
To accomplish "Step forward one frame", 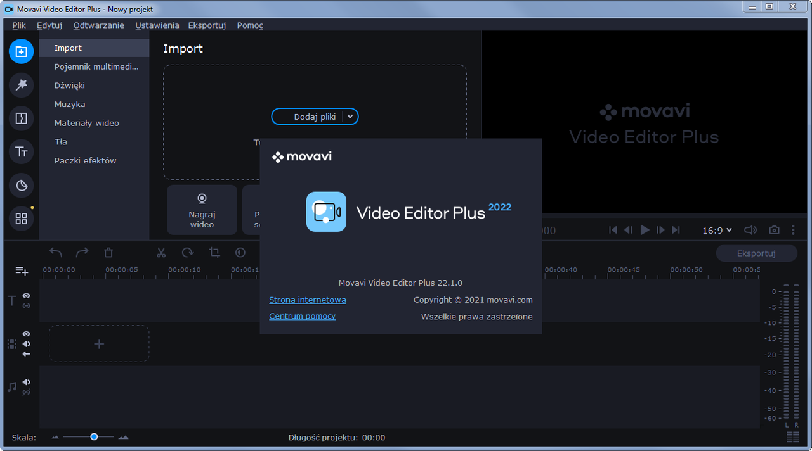I will click(x=660, y=230).
